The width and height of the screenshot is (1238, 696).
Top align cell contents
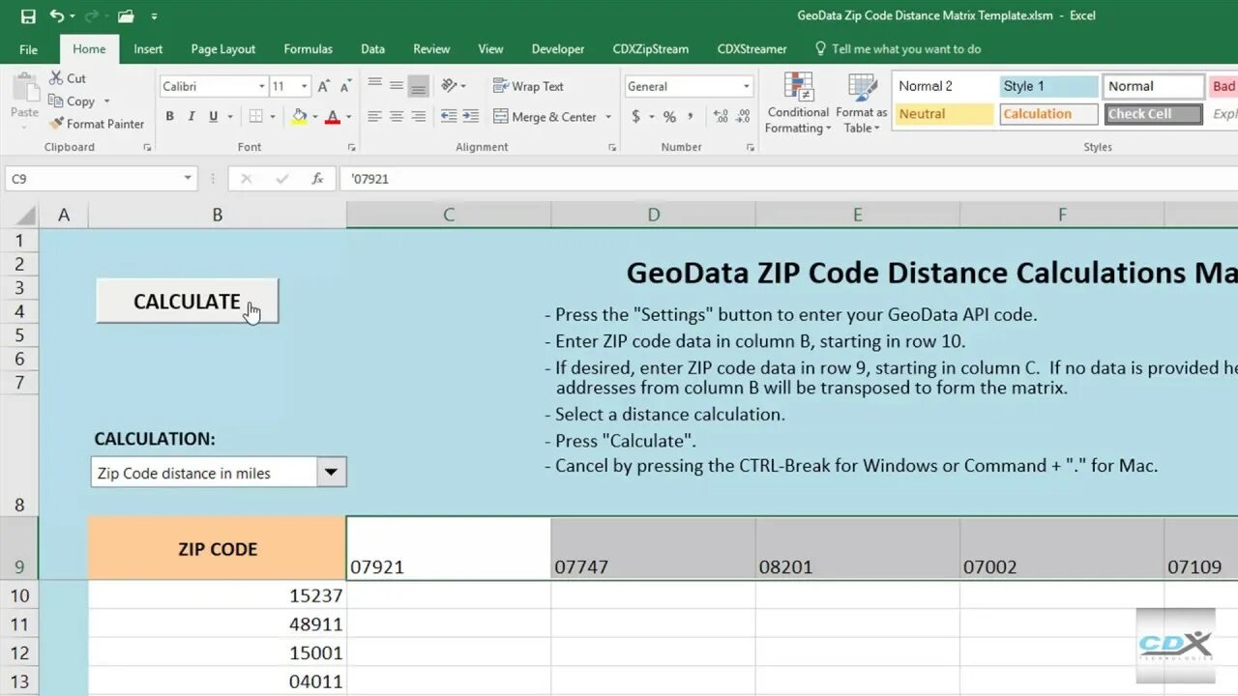pos(375,86)
